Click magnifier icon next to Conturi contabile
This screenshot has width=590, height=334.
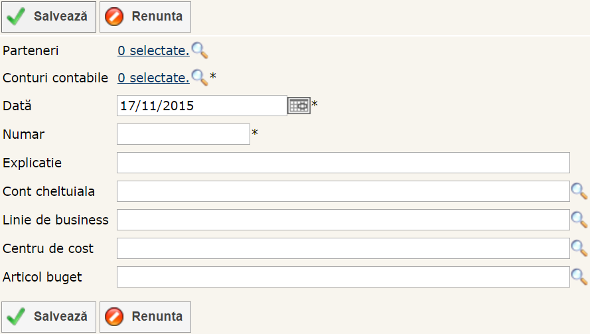coord(200,78)
